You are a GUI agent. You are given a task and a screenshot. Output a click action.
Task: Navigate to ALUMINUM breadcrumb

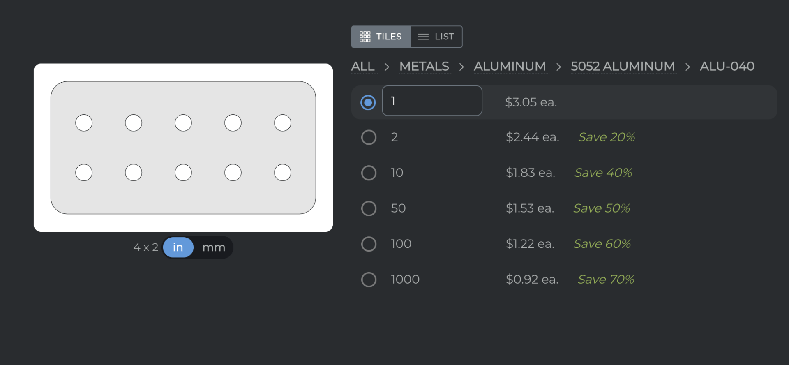pyautogui.click(x=510, y=66)
